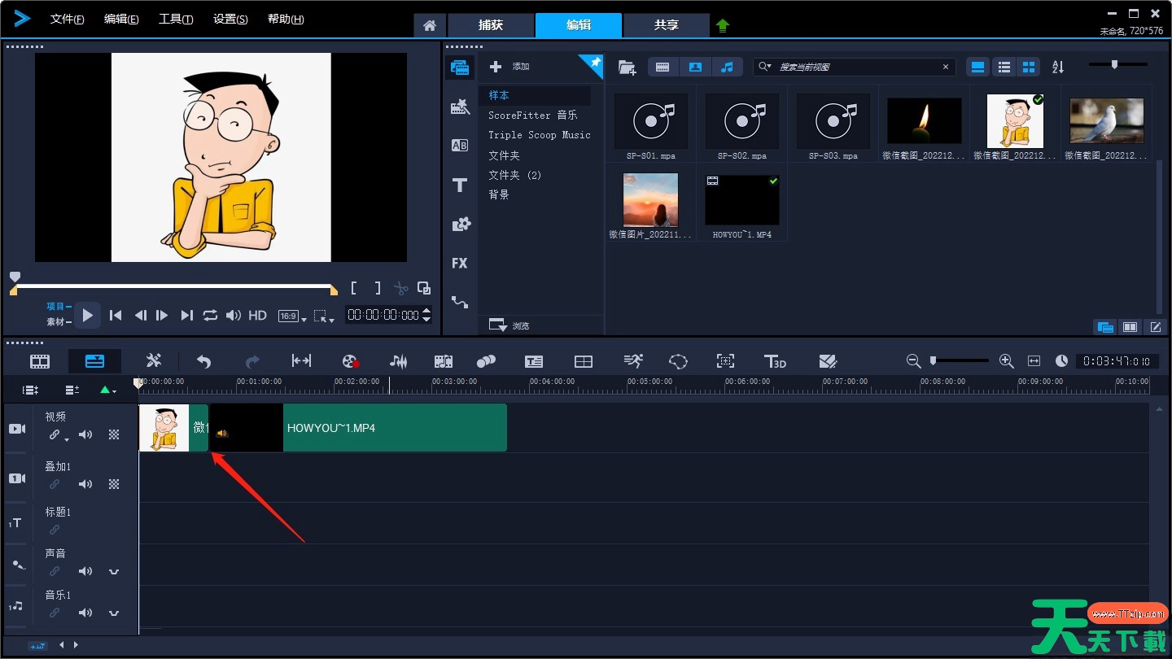Import media files folder icon
The image size is (1172, 659).
point(627,68)
